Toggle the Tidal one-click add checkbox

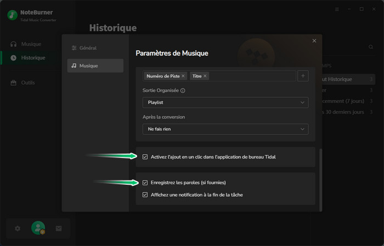tap(145, 157)
